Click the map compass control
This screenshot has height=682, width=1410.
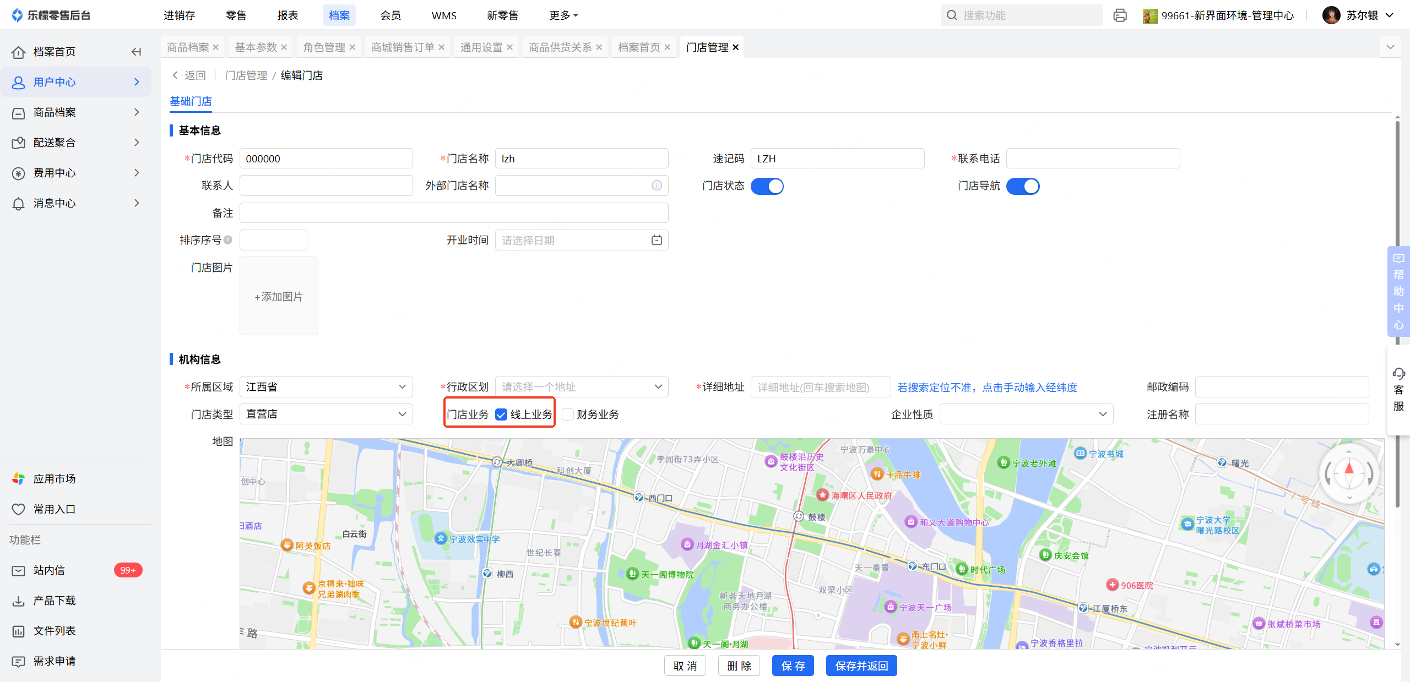(x=1349, y=473)
